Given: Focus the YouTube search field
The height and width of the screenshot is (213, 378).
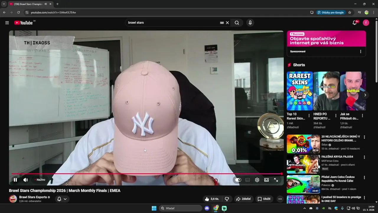Looking at the screenshot, I should pyautogui.click(x=173, y=23).
